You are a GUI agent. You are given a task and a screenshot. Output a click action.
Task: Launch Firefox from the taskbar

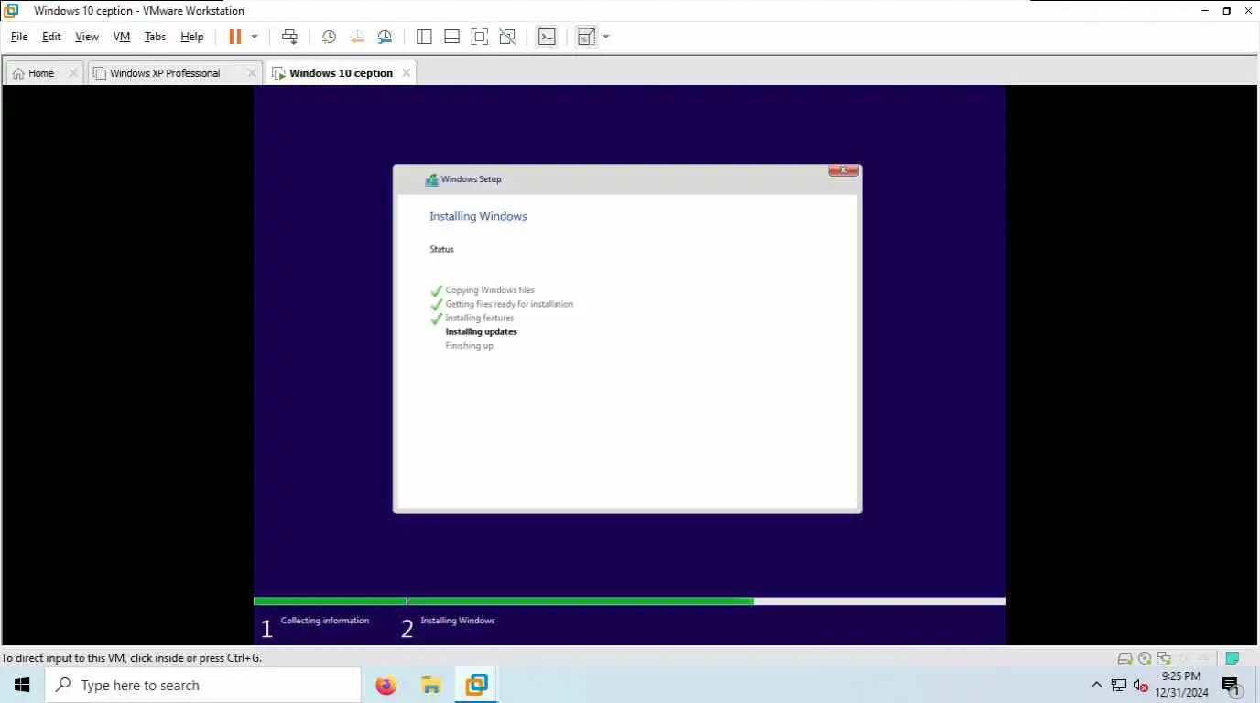386,685
